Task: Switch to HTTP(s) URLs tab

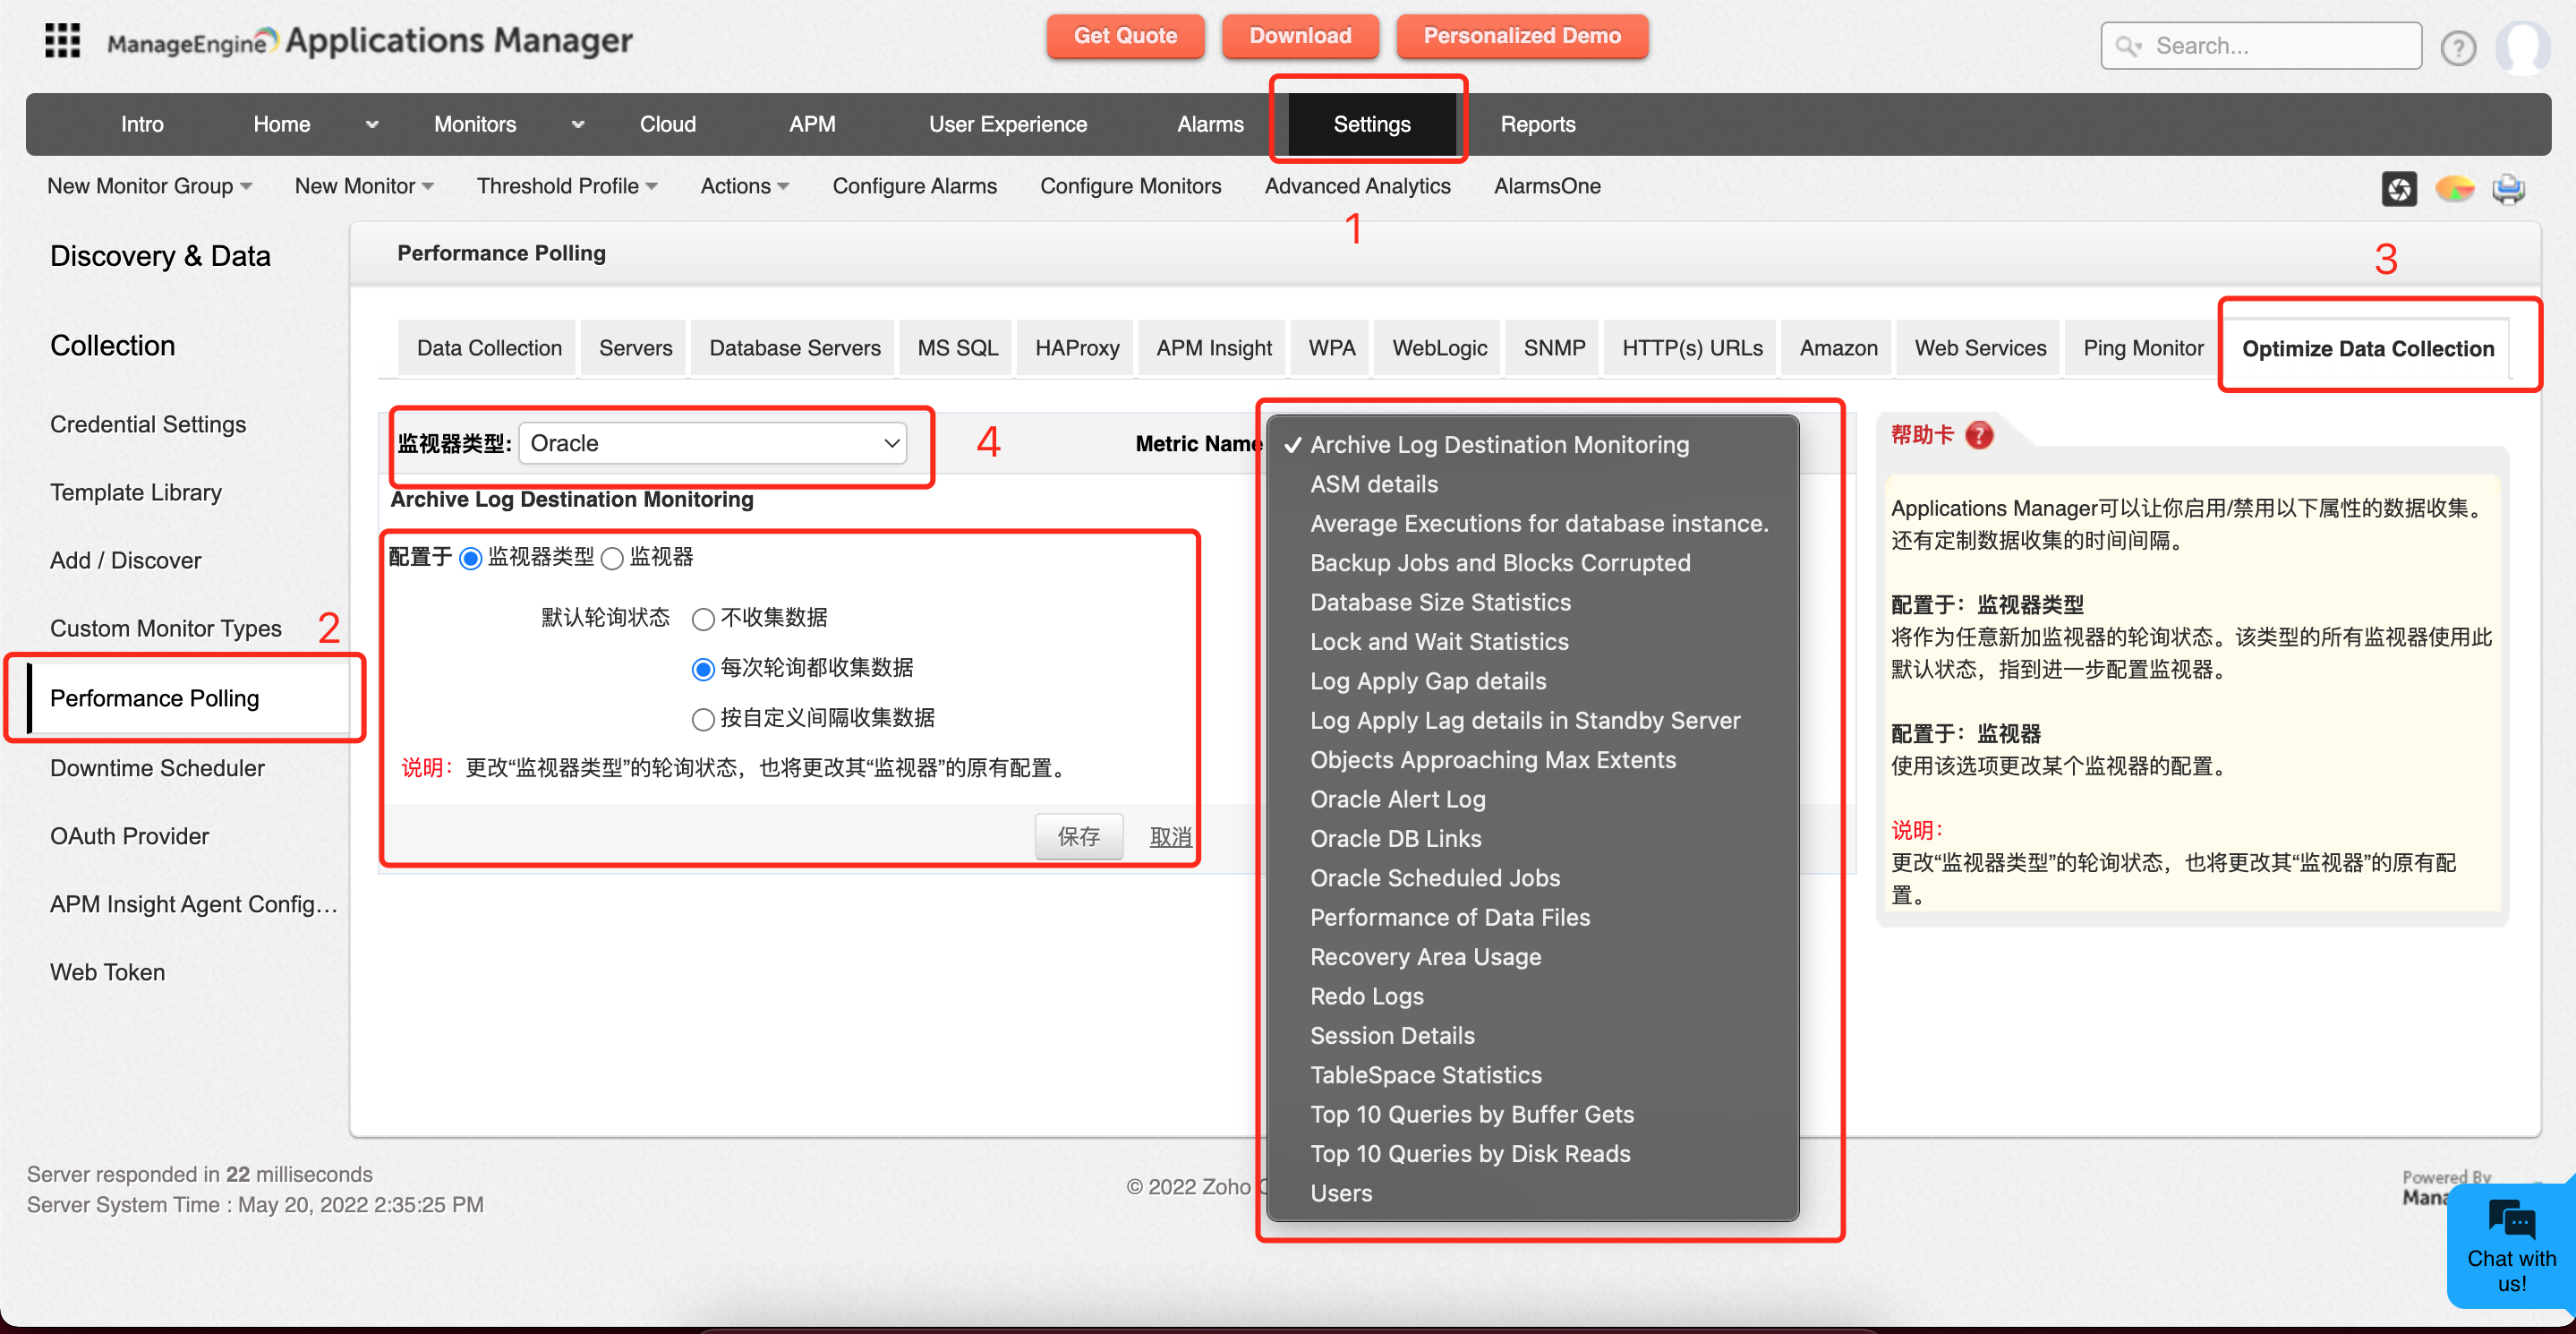Action: click(1692, 348)
